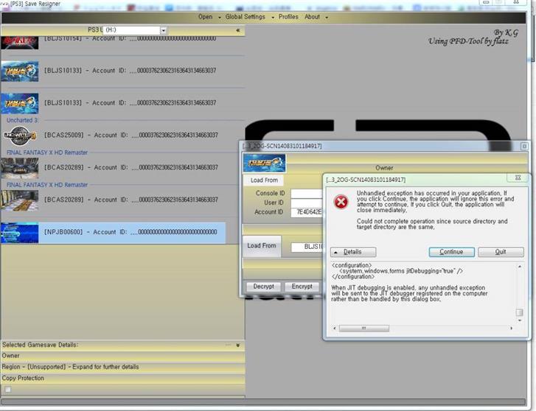This screenshot has height=411, width=536.
Task: Select the NPJB00600 Account ID row
Action: (x=113, y=232)
